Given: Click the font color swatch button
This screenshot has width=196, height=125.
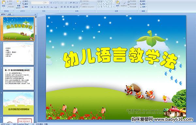Looking at the screenshot, I should (56, 7).
